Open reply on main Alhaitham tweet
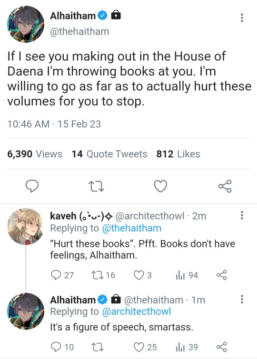 (32, 186)
